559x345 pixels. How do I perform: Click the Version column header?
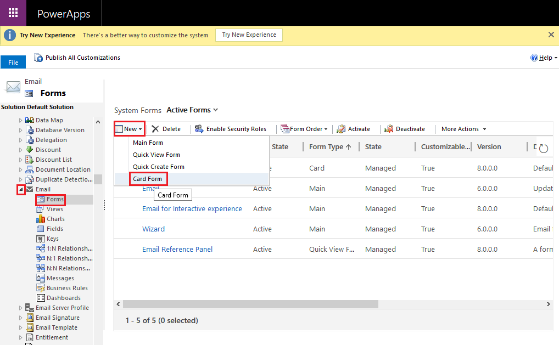click(489, 146)
